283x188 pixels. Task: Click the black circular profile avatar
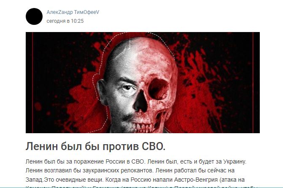[34, 16]
